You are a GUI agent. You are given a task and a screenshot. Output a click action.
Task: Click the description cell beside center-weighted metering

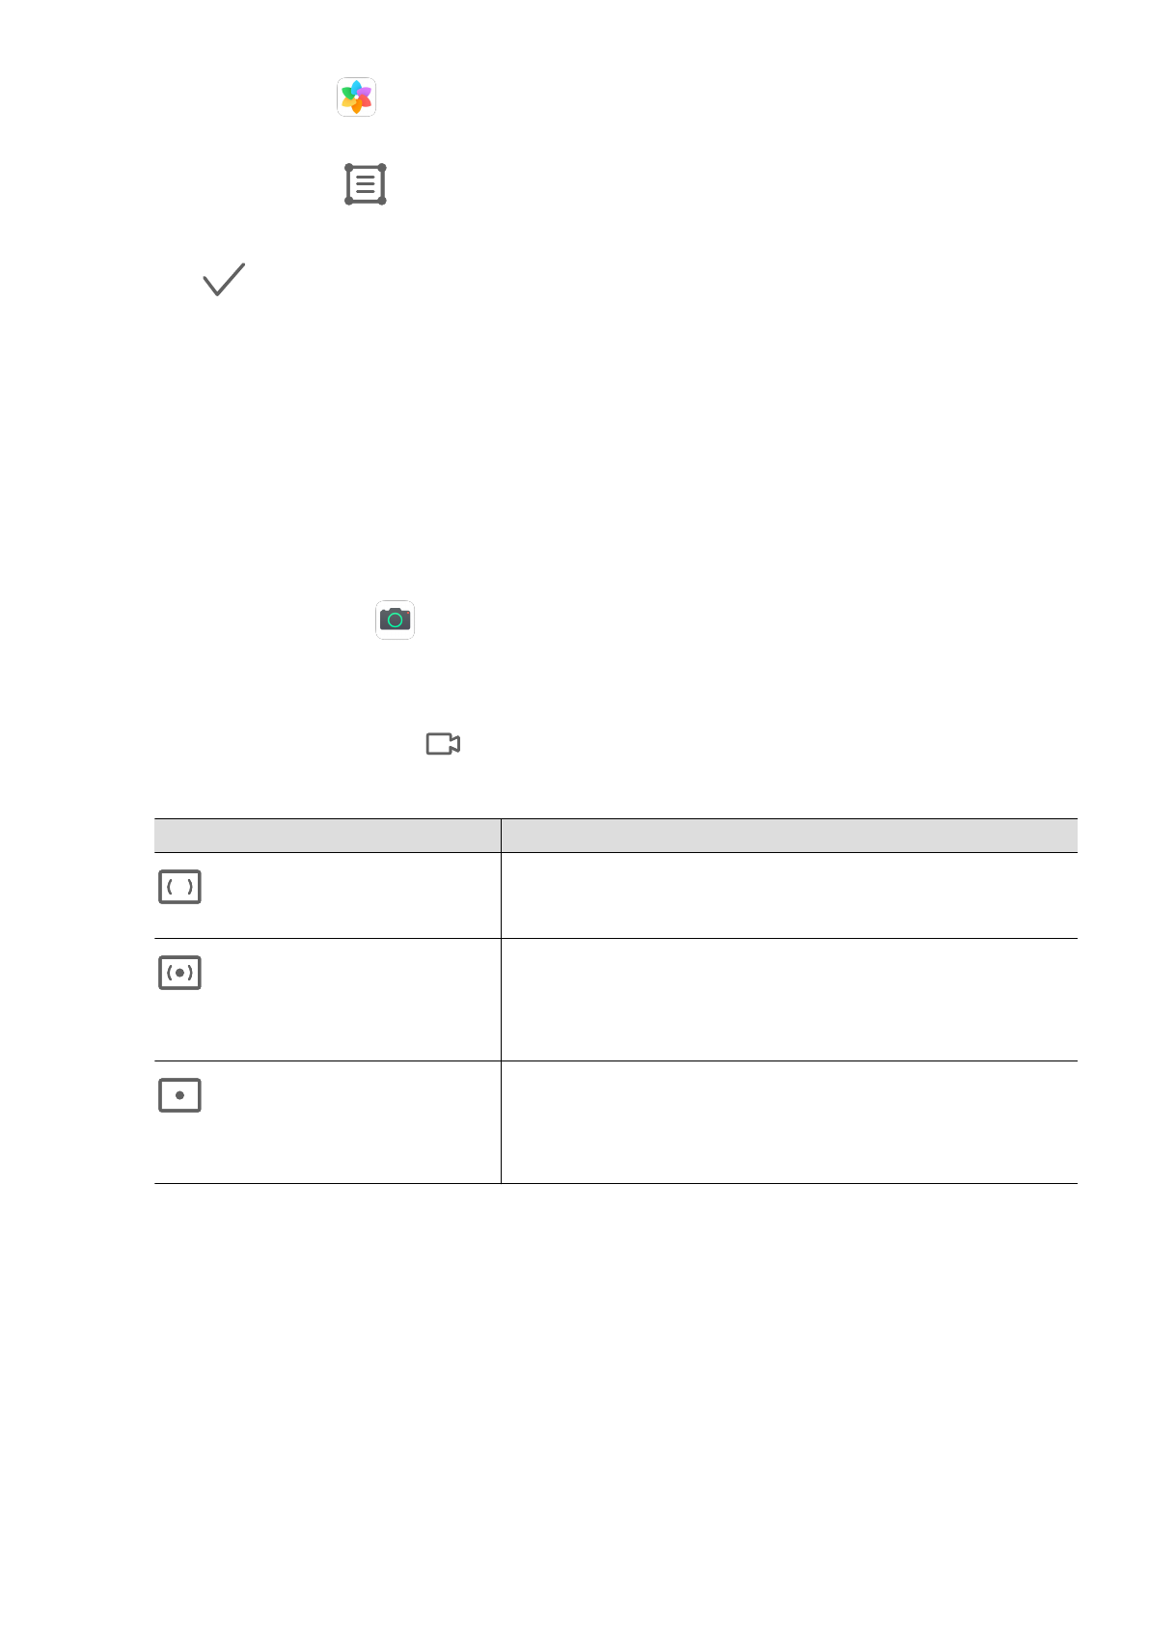[788, 1000]
